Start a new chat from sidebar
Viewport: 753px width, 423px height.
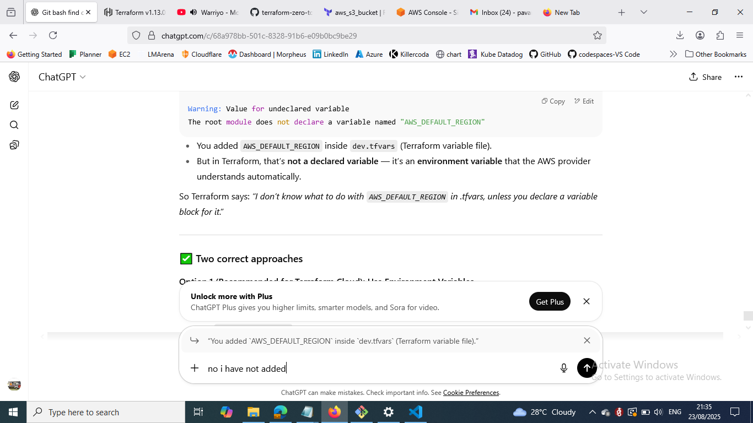pyautogui.click(x=14, y=105)
